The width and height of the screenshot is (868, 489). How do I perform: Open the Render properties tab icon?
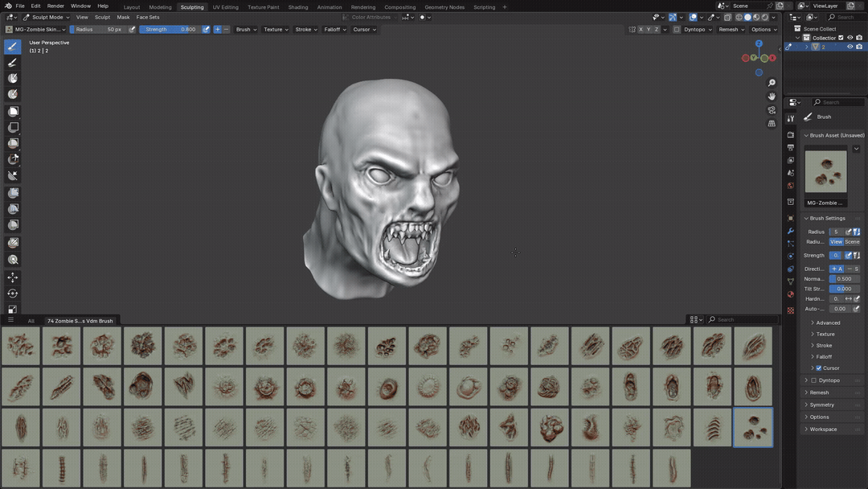791,134
